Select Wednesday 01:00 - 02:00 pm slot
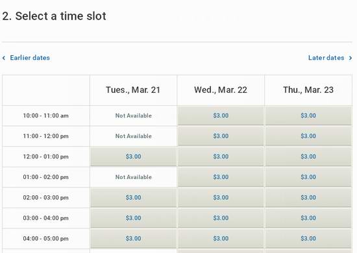The image size is (357, 253). pyautogui.click(x=221, y=177)
